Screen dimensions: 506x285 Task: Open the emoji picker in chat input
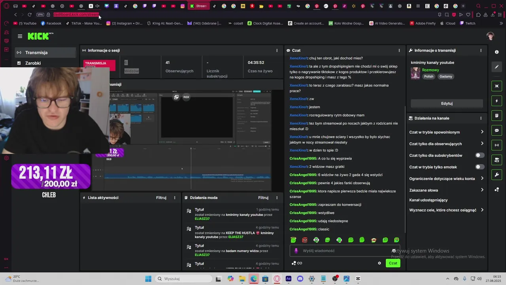[x=394, y=251]
